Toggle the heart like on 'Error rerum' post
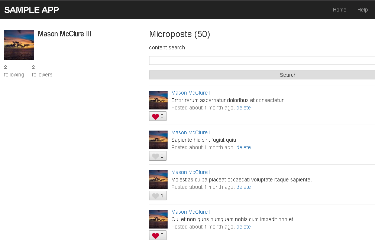 (158, 116)
